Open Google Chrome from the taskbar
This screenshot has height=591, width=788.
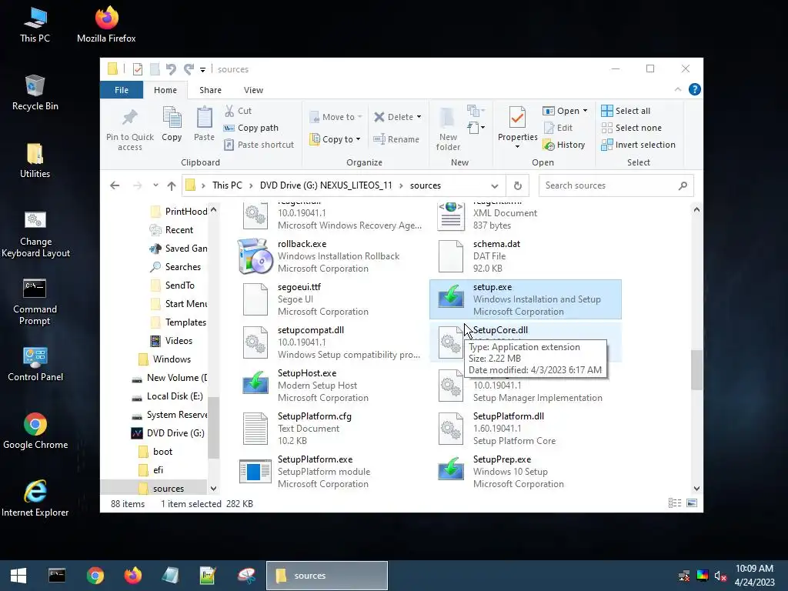click(x=95, y=576)
